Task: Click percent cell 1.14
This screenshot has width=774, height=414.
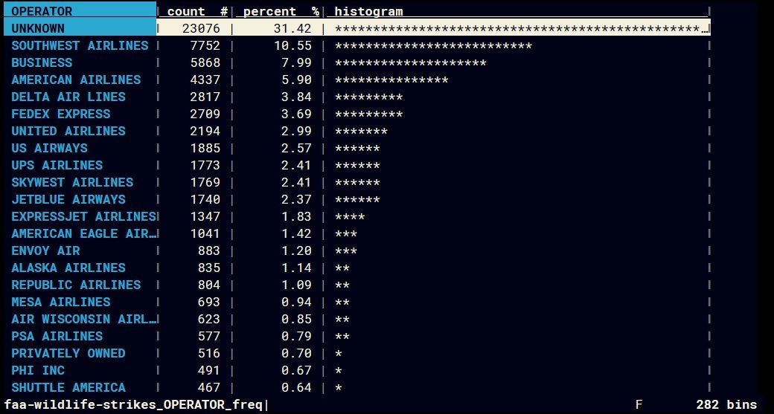Action: [x=297, y=268]
